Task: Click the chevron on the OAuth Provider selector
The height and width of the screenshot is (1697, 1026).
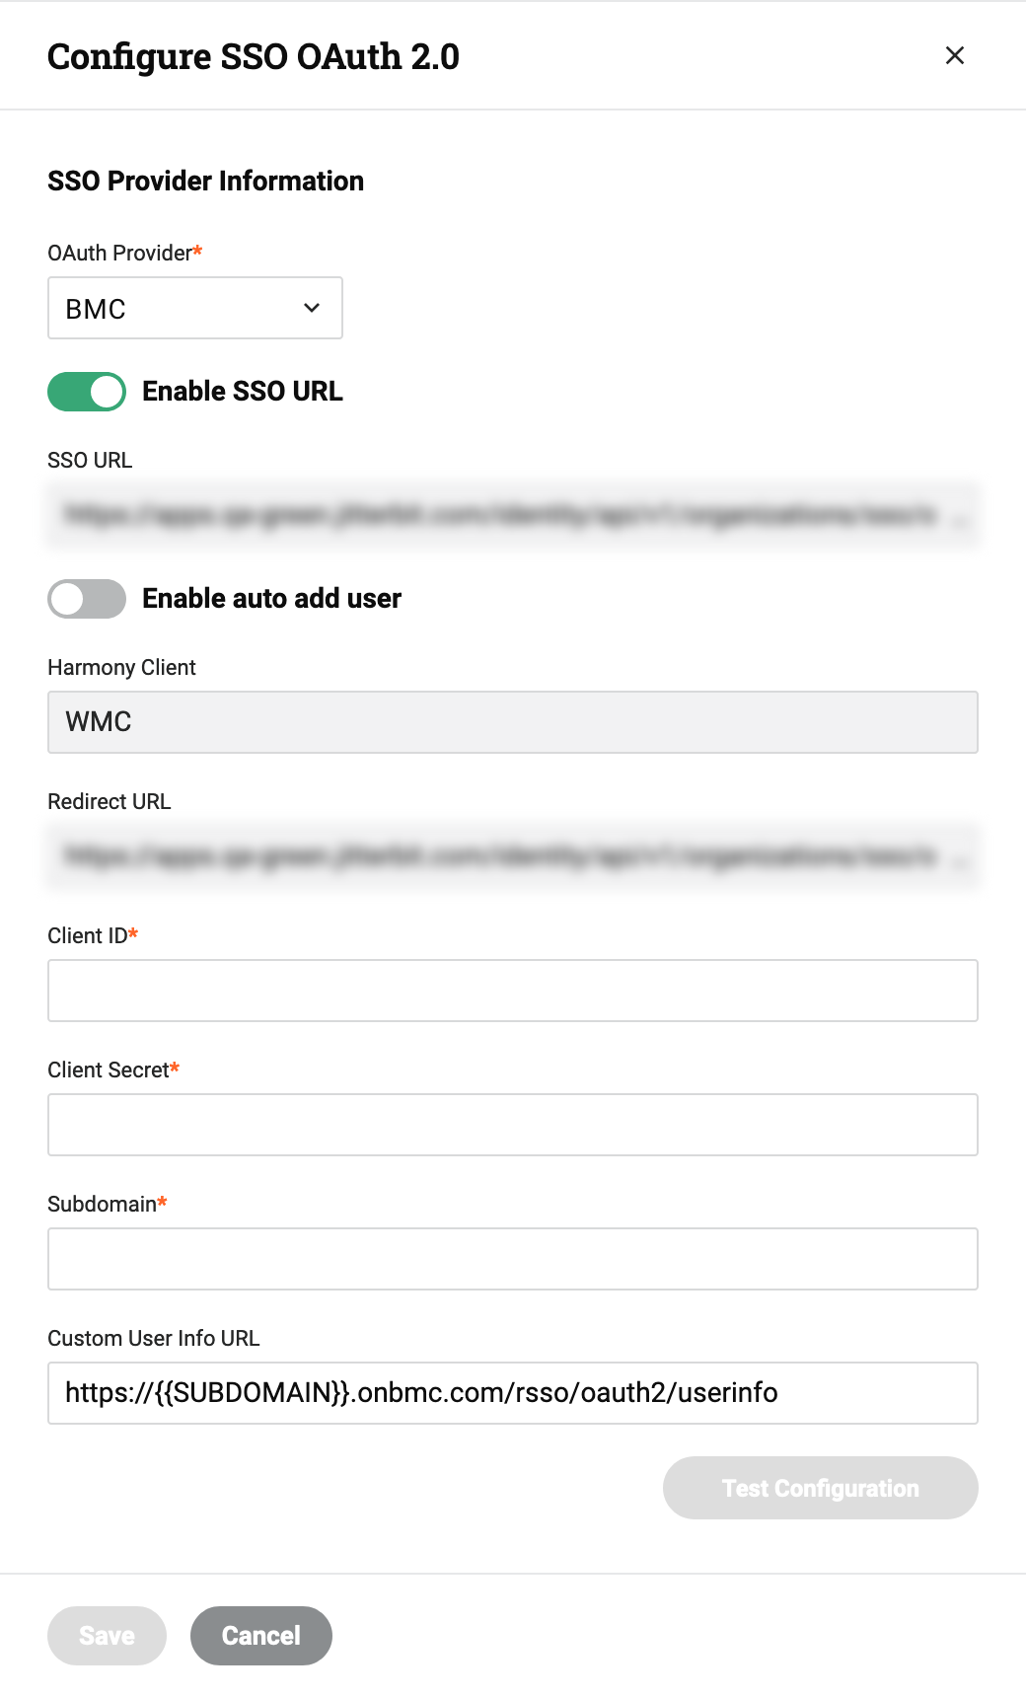Action: coord(311,308)
